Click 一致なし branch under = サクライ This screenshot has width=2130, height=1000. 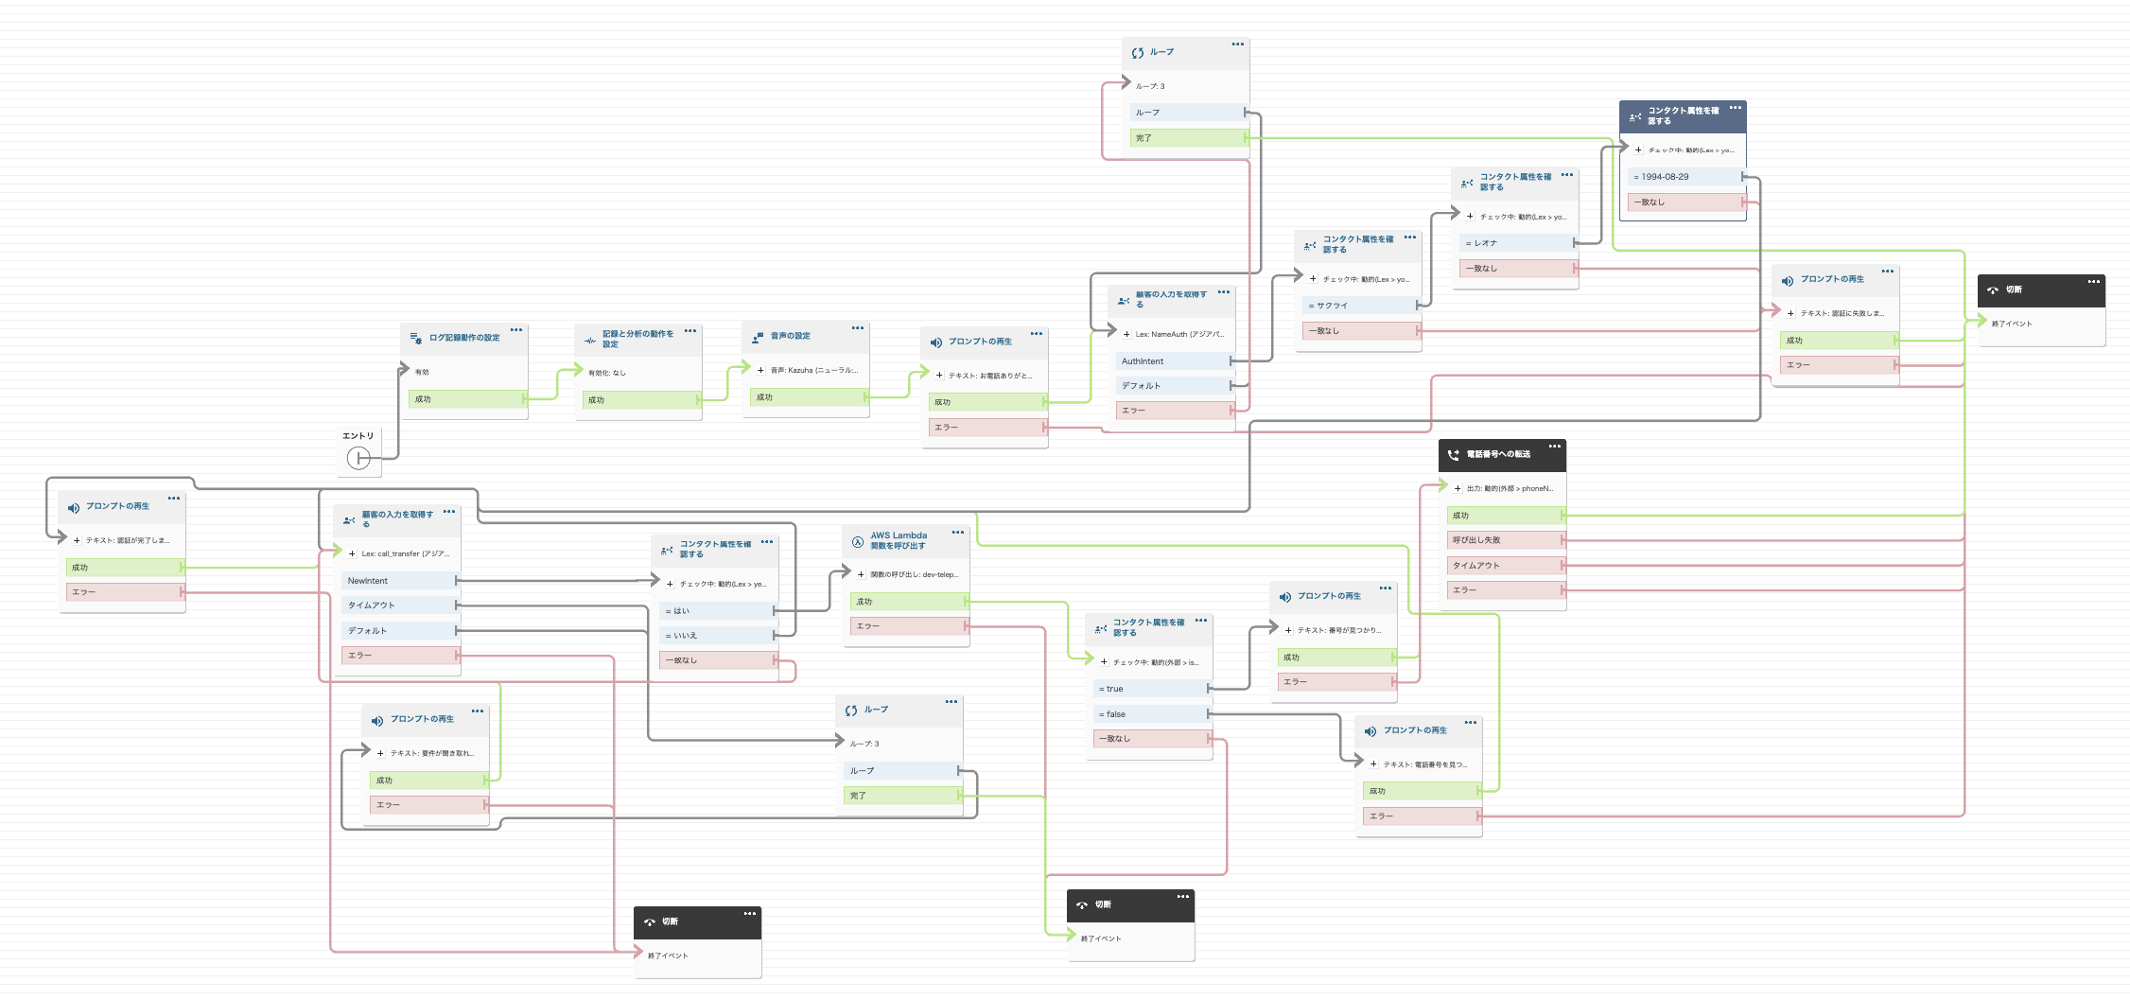[1361, 331]
